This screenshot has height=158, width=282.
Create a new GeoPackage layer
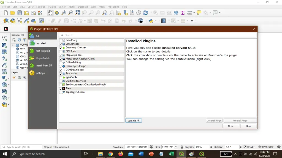13,21
